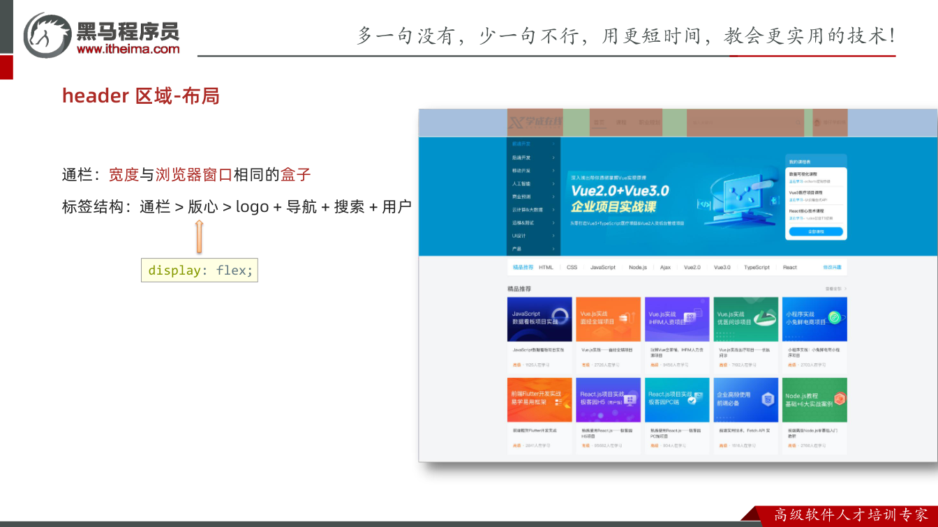Switch to the React tab
This screenshot has width=938, height=527.
point(789,267)
